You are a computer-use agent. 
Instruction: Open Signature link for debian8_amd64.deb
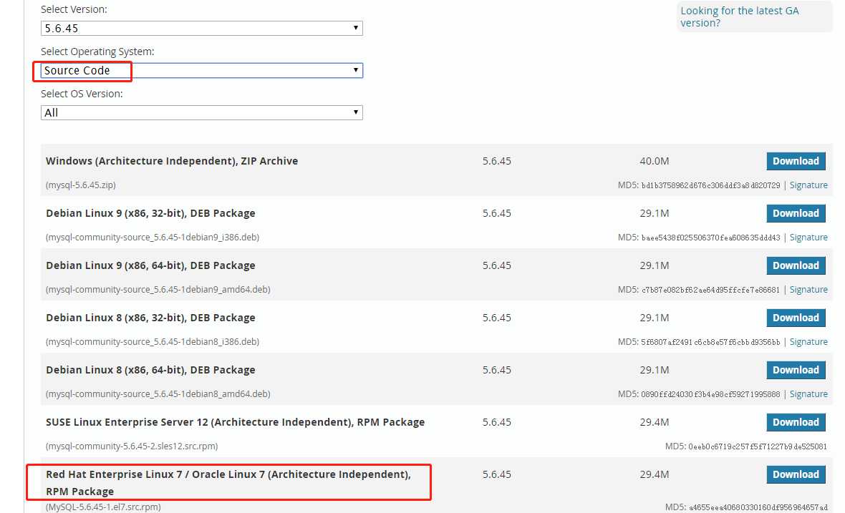point(808,394)
